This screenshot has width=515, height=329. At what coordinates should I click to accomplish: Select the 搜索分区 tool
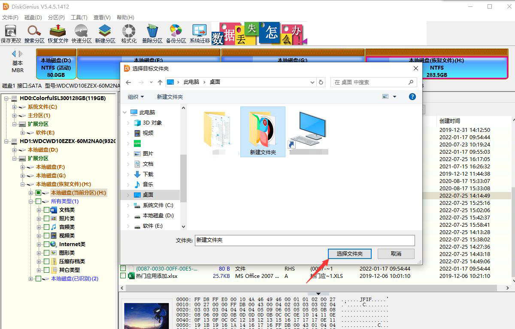[33, 33]
